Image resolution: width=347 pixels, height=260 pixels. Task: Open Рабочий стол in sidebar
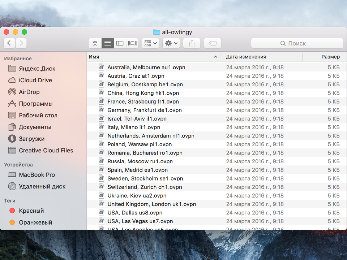[x=33, y=115]
